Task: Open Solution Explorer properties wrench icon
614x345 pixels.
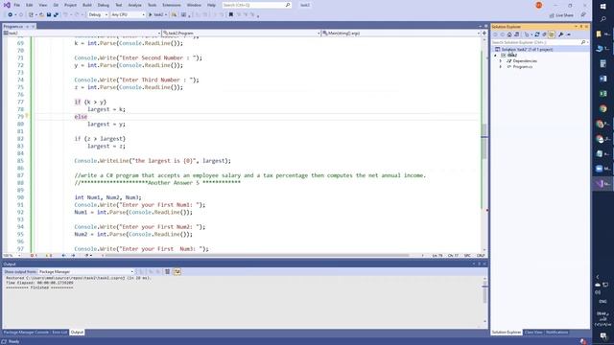Action: point(560,34)
